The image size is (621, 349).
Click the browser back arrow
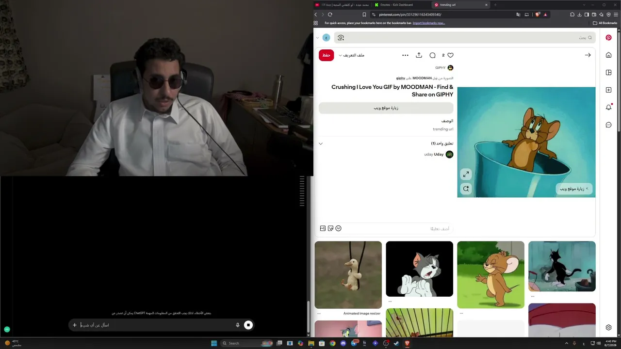pyautogui.click(x=316, y=15)
